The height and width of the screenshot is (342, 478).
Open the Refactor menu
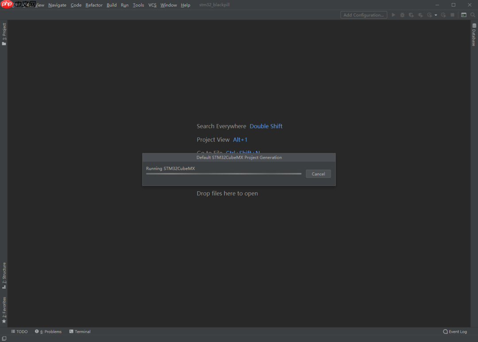(x=94, y=5)
